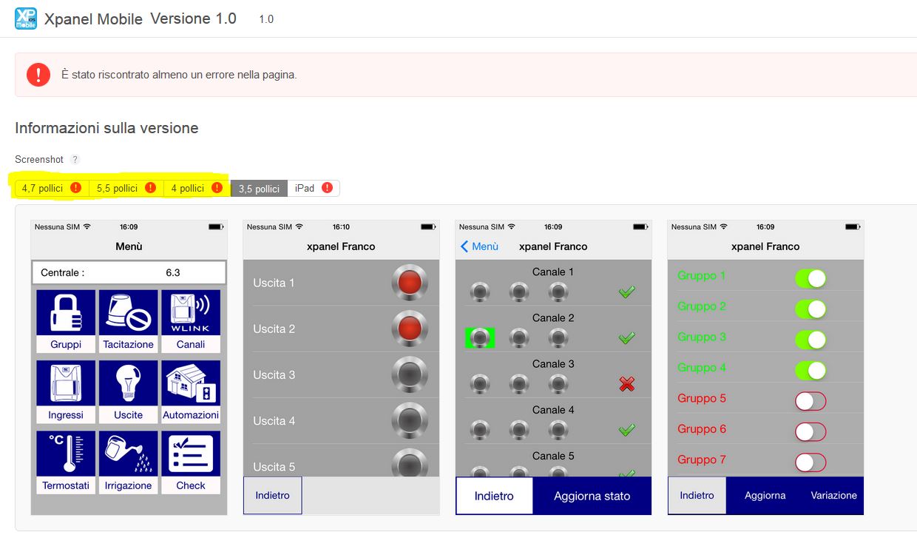Click the error icon on 5,5 pollici tab
The height and width of the screenshot is (552, 917).
(x=150, y=188)
